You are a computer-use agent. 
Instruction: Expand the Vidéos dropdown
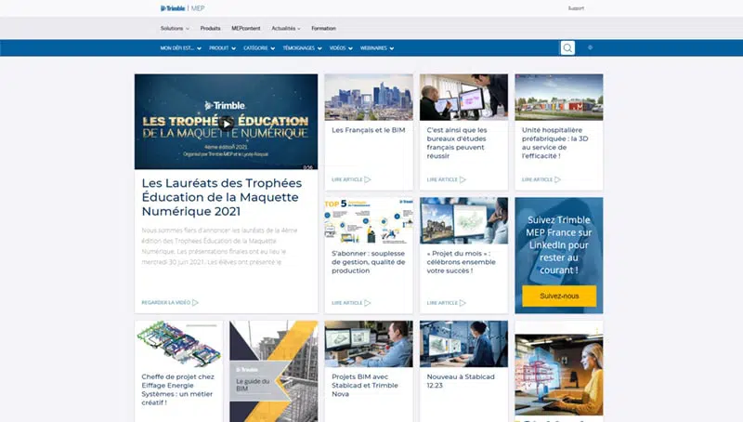tap(341, 48)
